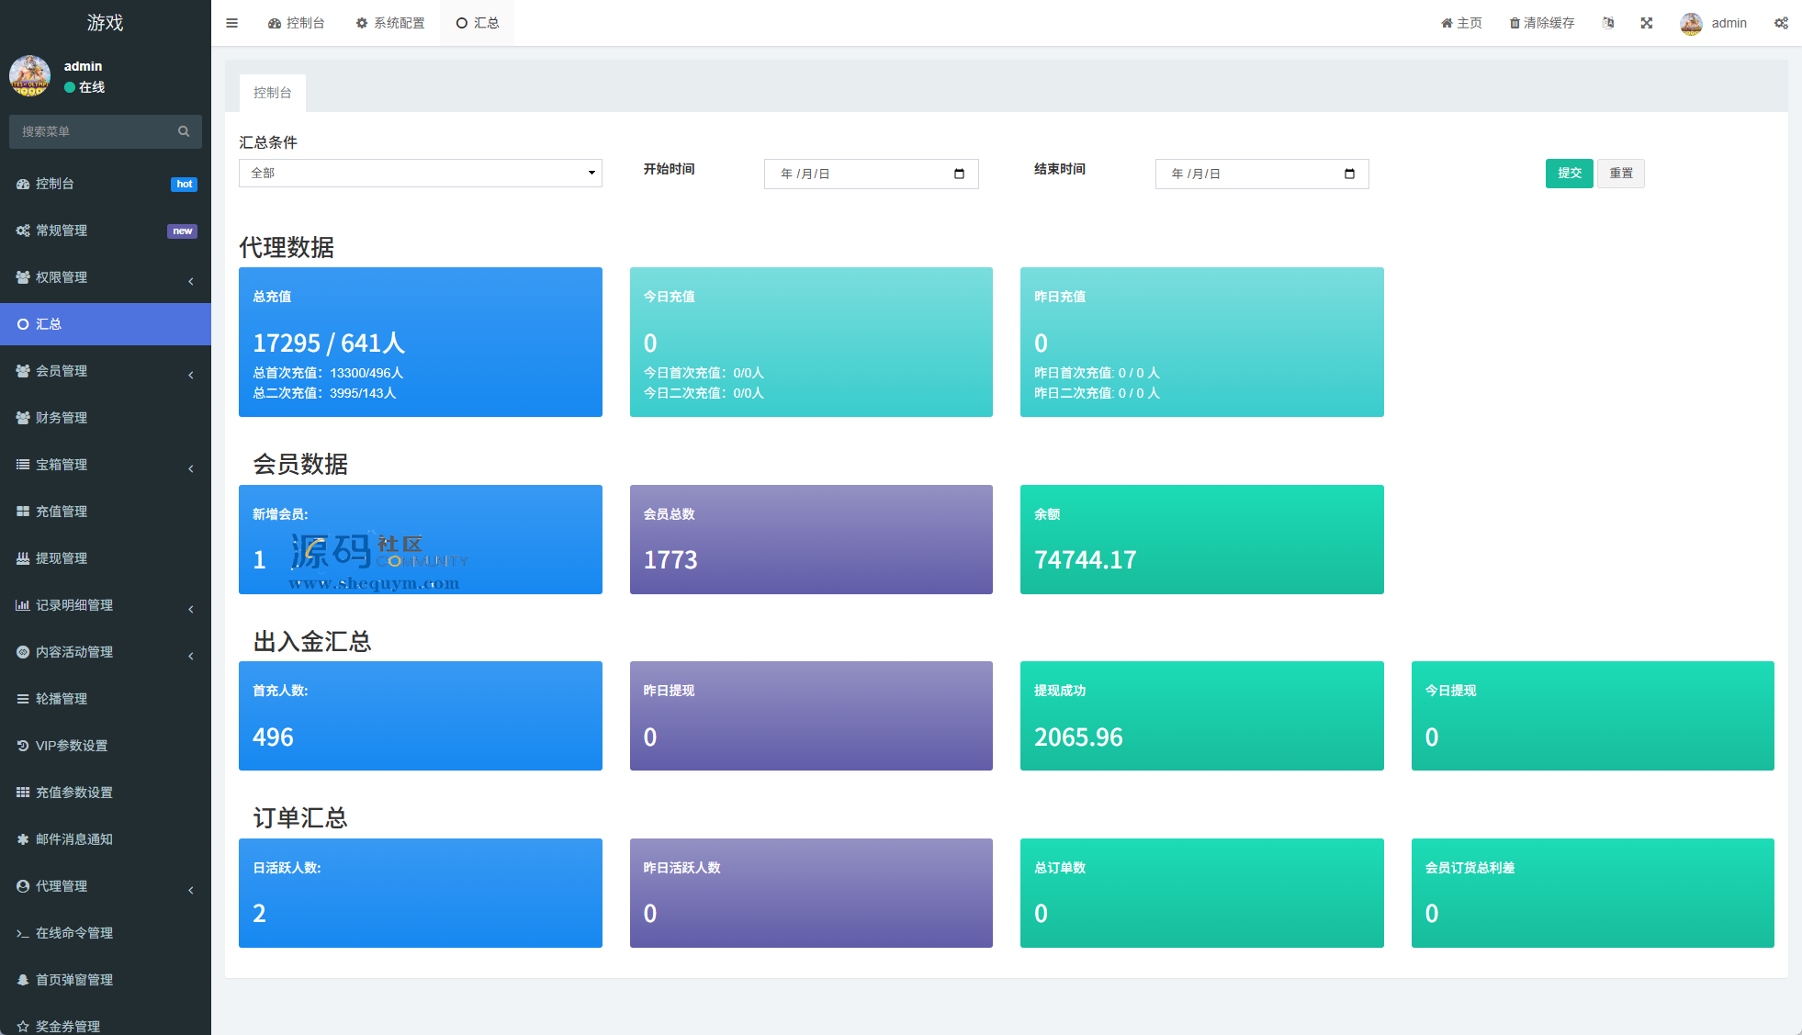
Task: Open the settings gears icon at top right
Action: [1781, 23]
